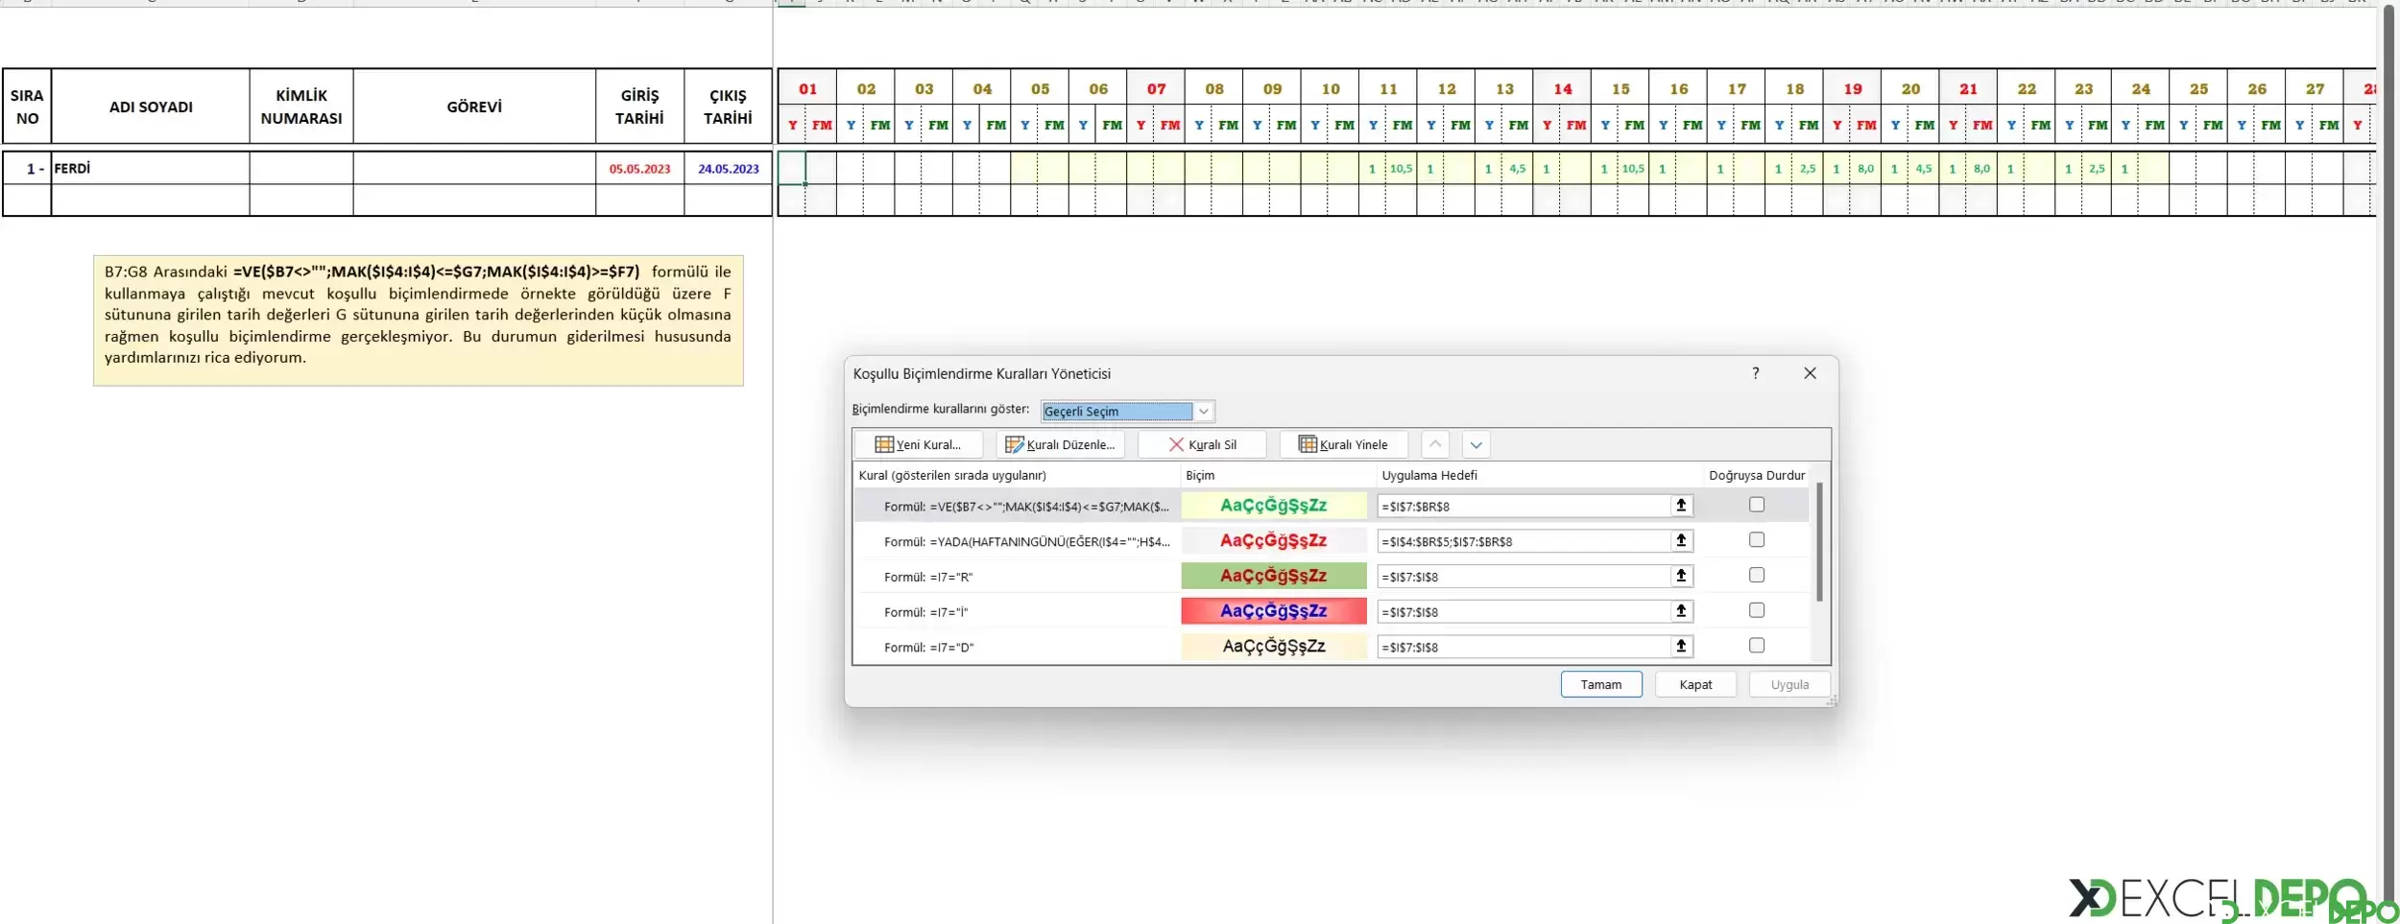Click the SIRA NO header cell

click(27, 107)
